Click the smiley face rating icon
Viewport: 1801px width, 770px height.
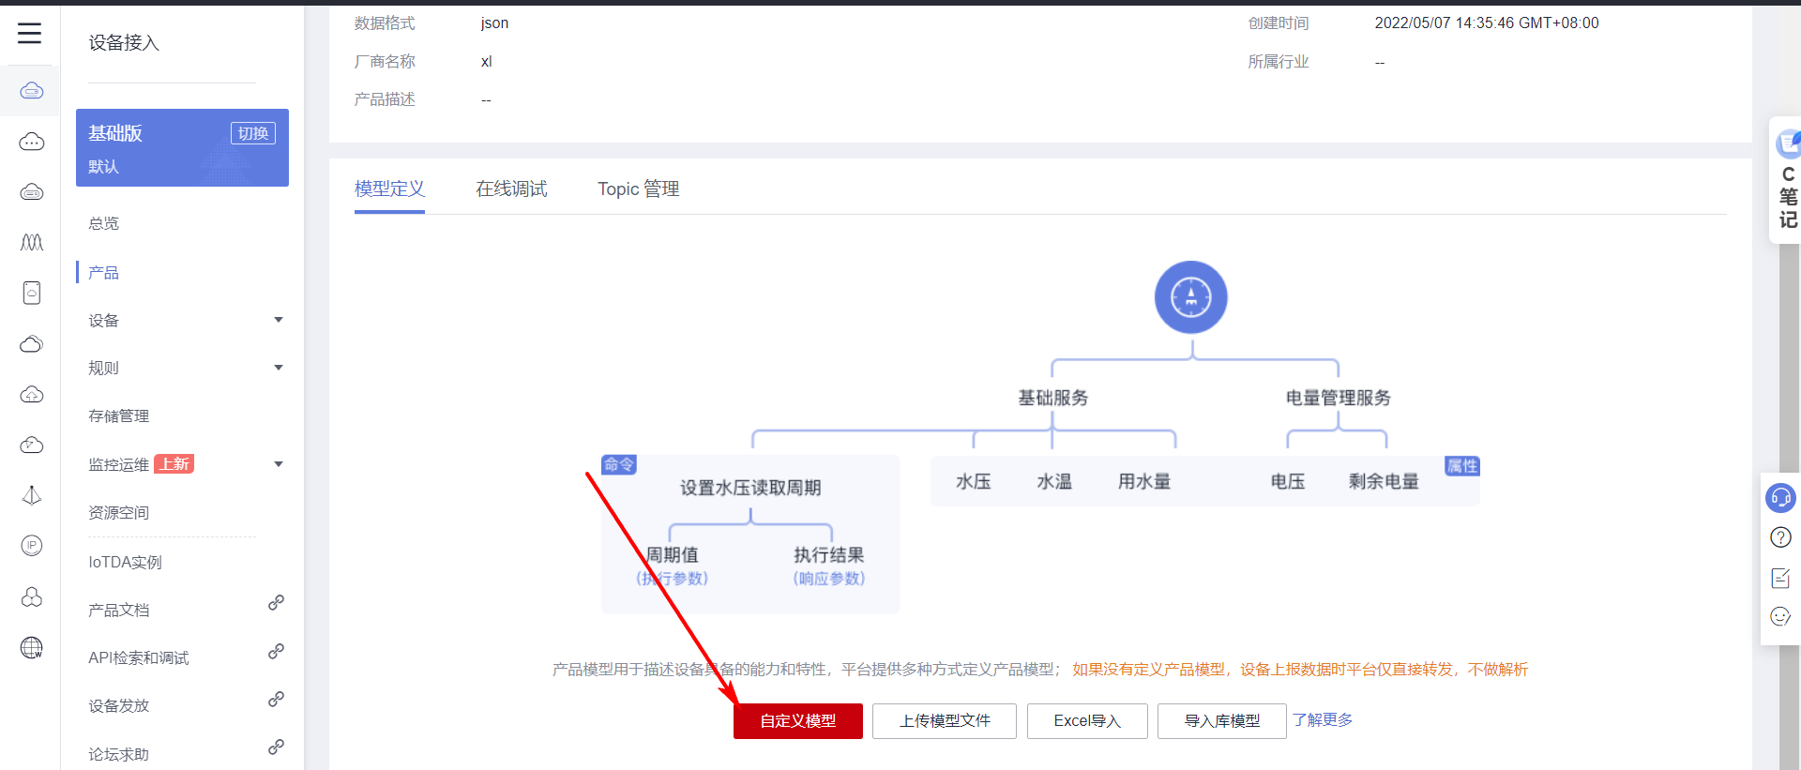click(1780, 616)
